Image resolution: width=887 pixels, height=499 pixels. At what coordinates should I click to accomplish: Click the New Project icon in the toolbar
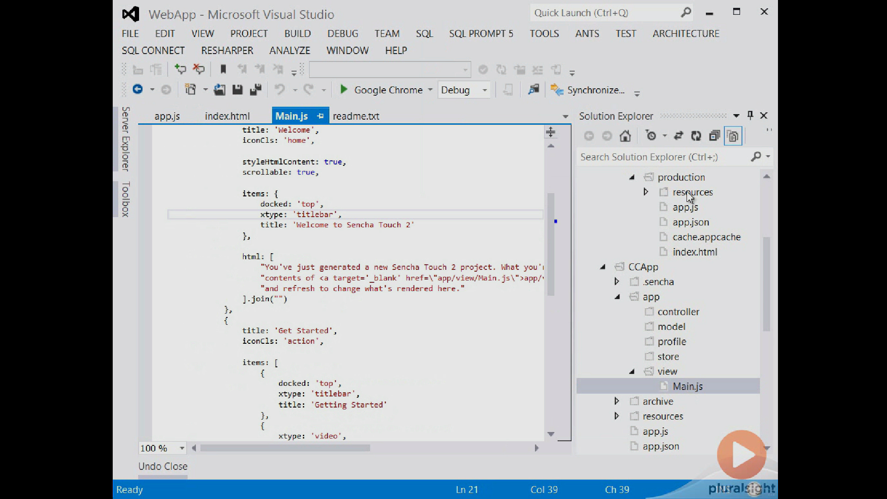(190, 90)
